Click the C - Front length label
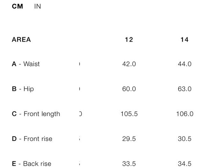This screenshot has height=167, width=223. [36, 114]
